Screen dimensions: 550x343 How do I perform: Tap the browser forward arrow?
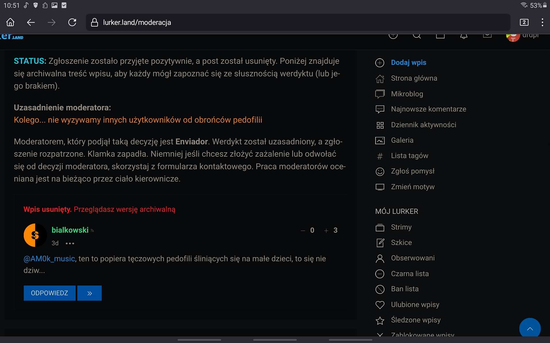52,22
